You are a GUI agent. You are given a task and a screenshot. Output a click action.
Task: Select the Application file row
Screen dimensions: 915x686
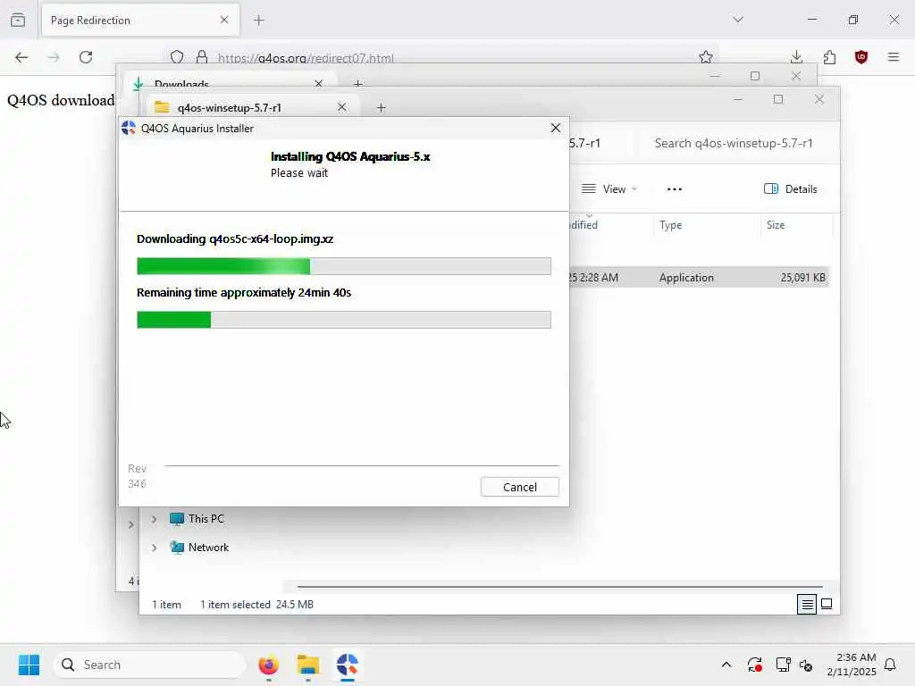pos(699,278)
